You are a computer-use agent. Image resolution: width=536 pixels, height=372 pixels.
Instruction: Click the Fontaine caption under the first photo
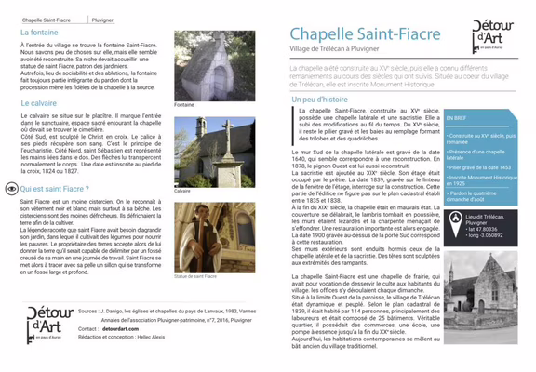click(184, 105)
